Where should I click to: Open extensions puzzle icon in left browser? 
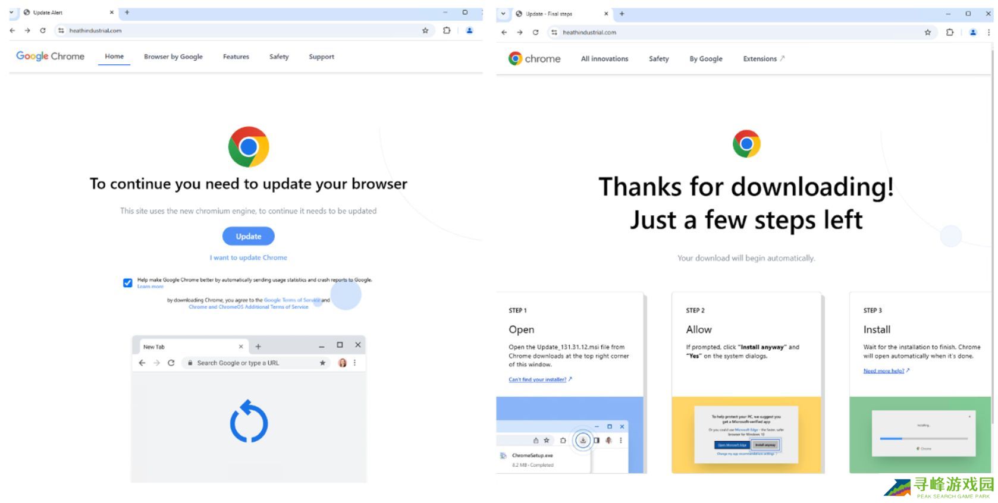pyautogui.click(x=447, y=30)
